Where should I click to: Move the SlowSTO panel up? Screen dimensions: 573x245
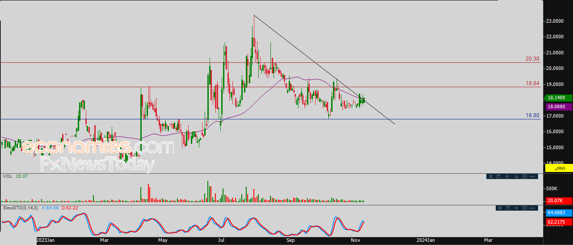coord(516,208)
